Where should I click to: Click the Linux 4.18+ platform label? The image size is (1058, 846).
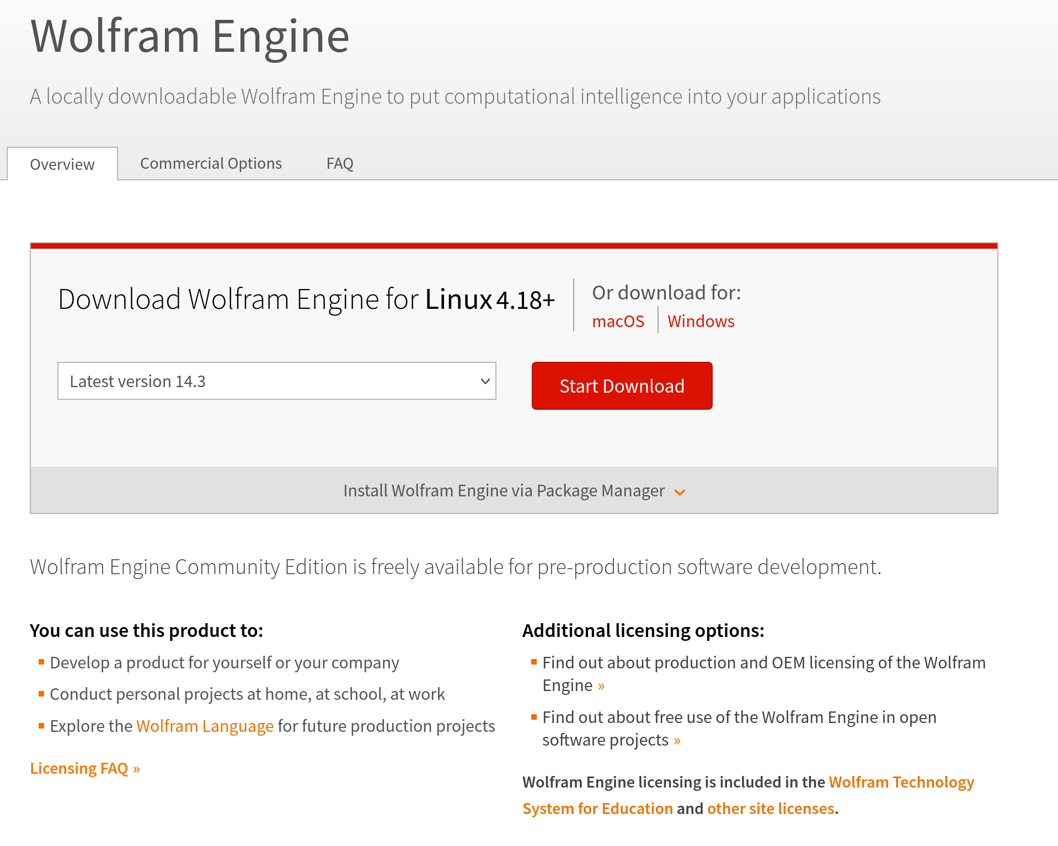(490, 299)
